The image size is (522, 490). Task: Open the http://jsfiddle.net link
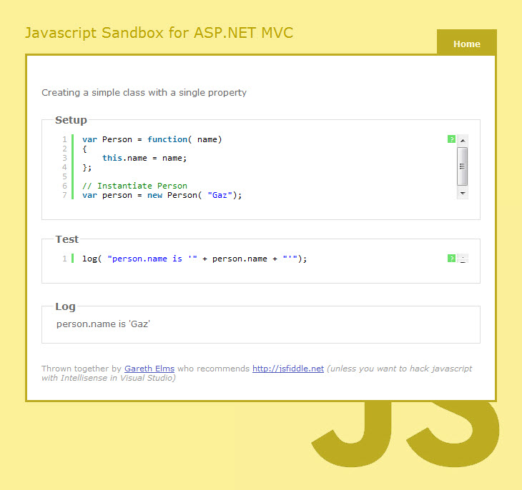(x=288, y=369)
